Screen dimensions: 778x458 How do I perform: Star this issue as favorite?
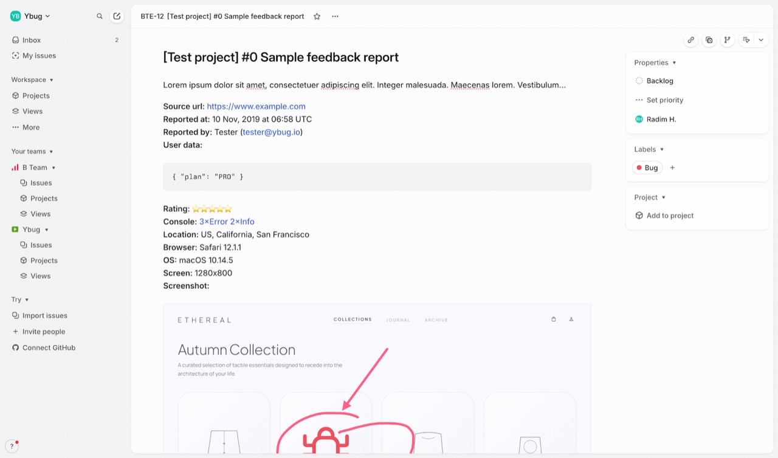[x=317, y=16]
